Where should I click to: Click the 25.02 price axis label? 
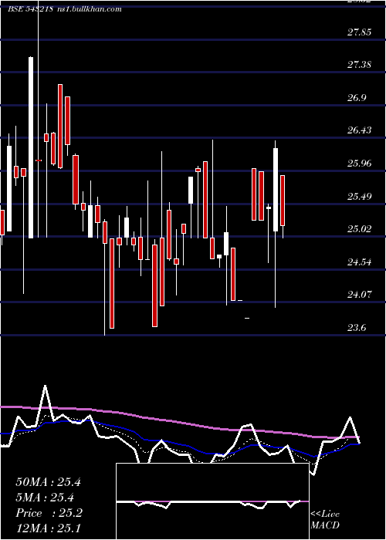click(360, 228)
